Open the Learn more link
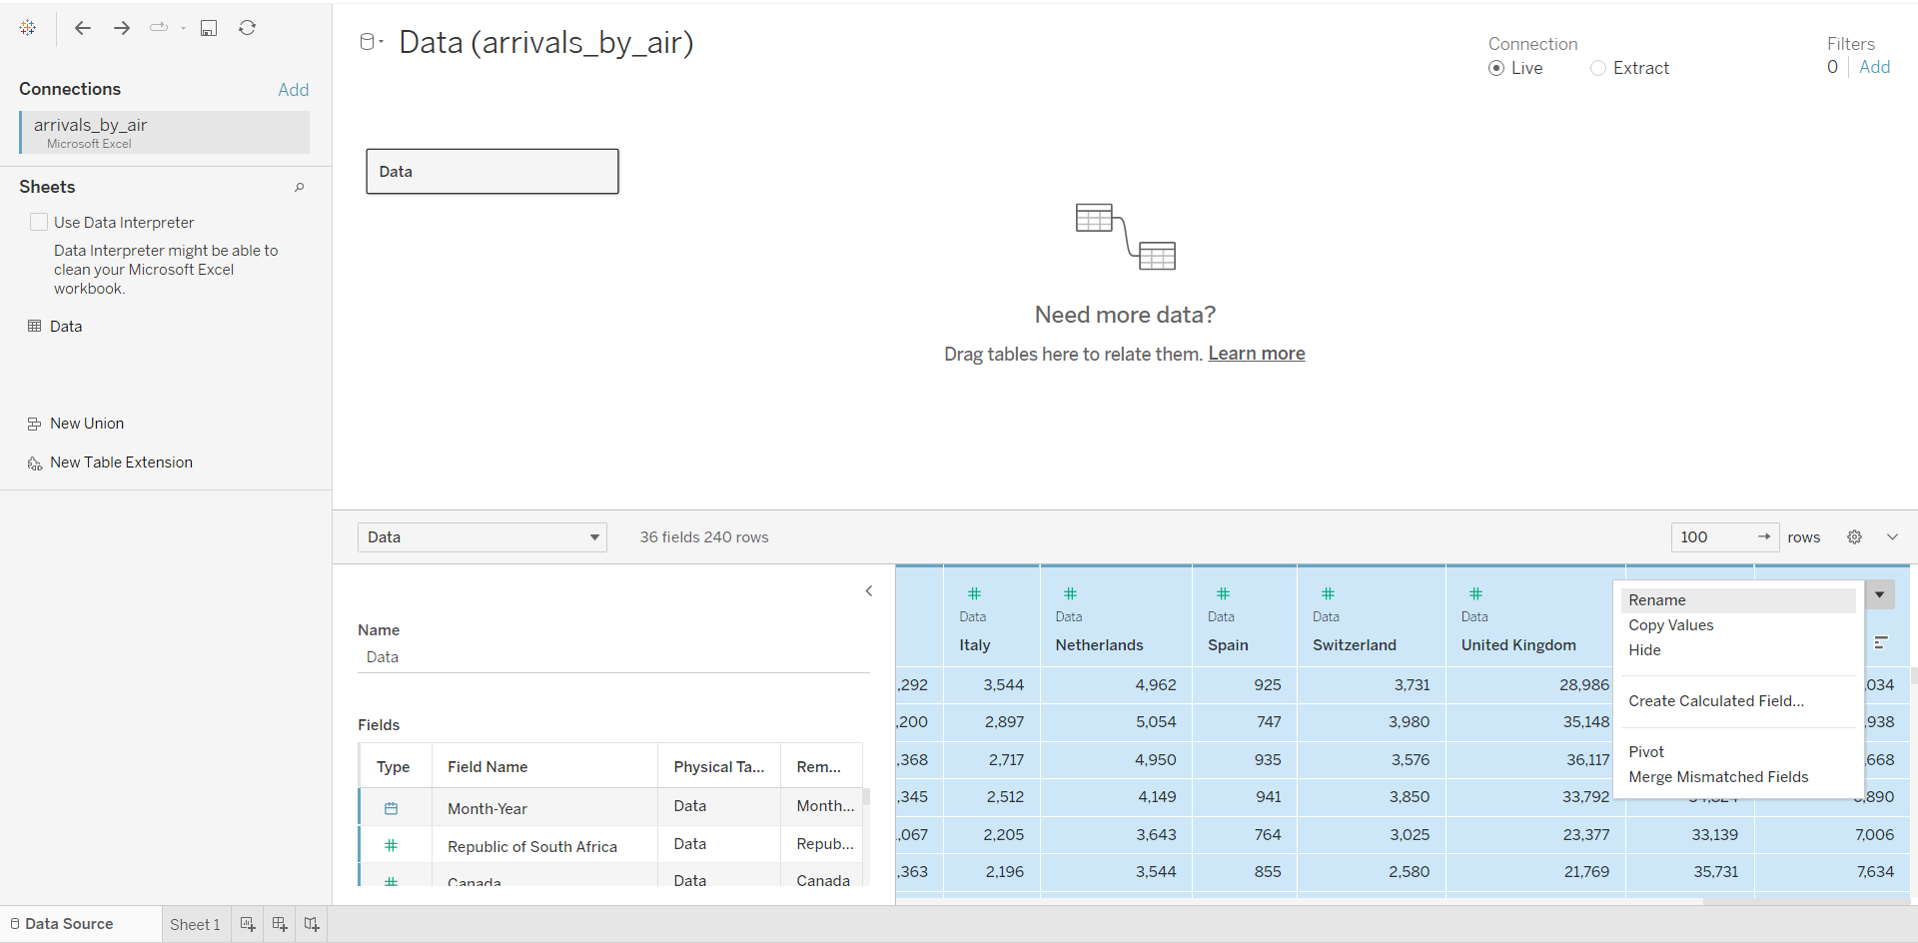This screenshot has height=943, width=1918. click(x=1256, y=354)
